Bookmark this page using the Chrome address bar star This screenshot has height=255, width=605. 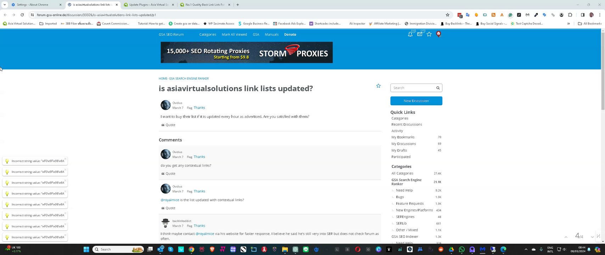tap(447, 15)
